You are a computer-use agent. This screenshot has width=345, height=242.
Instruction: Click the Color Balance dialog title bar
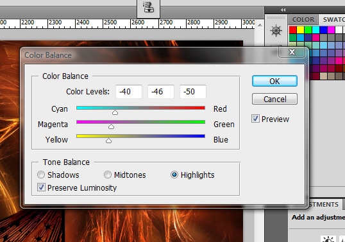click(149, 55)
